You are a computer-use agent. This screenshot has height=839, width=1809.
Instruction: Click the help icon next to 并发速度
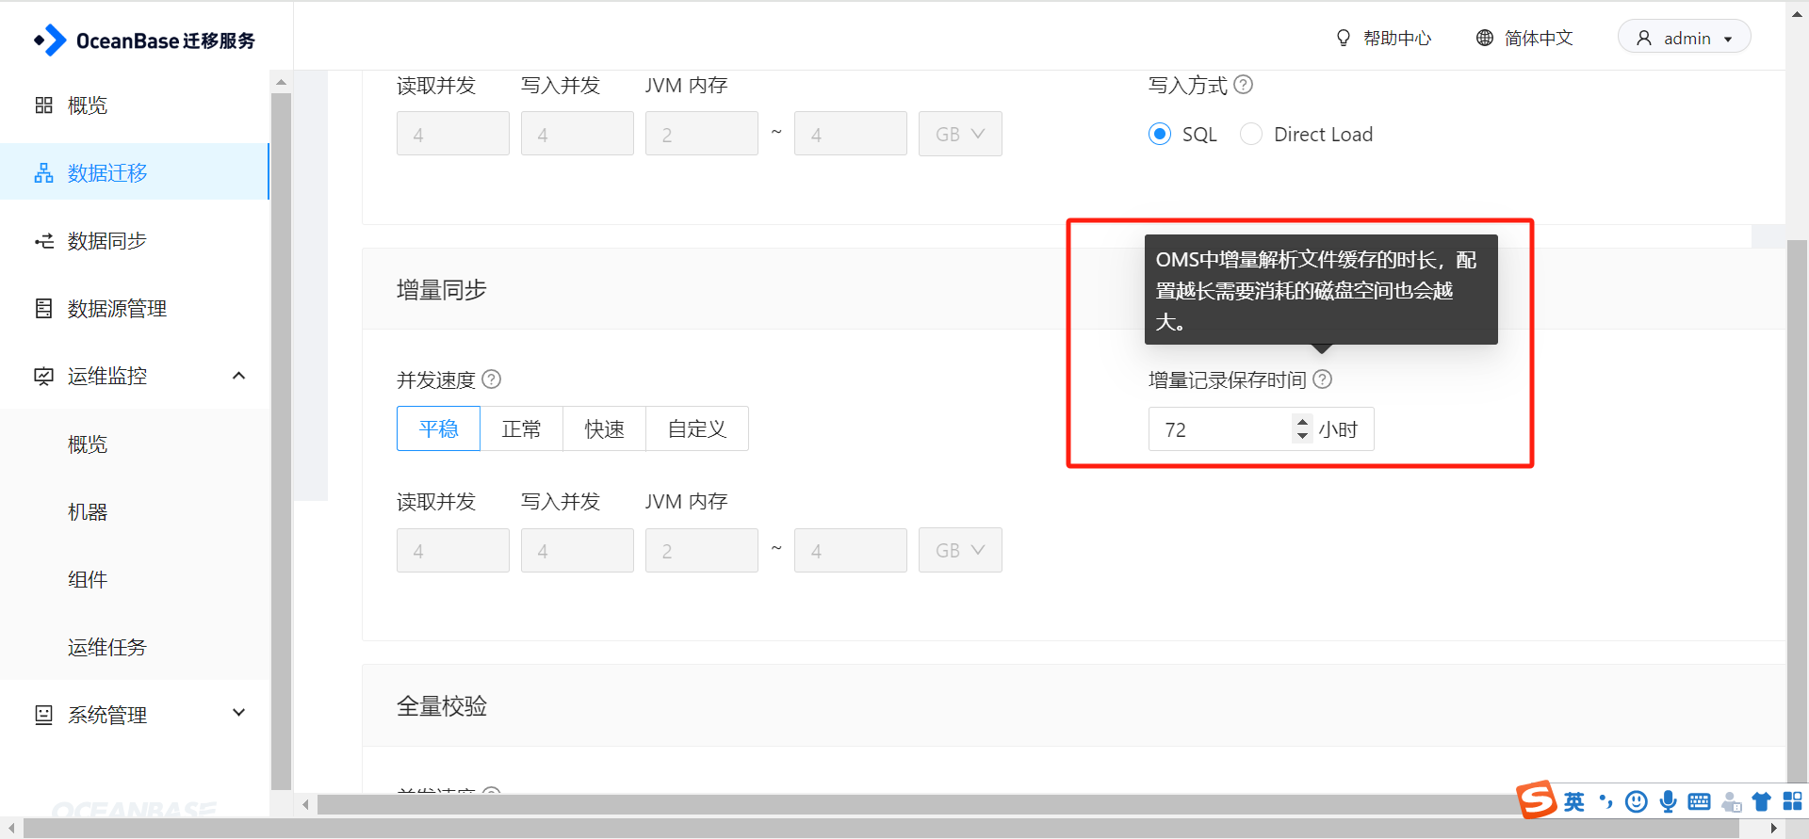pyautogui.click(x=492, y=379)
